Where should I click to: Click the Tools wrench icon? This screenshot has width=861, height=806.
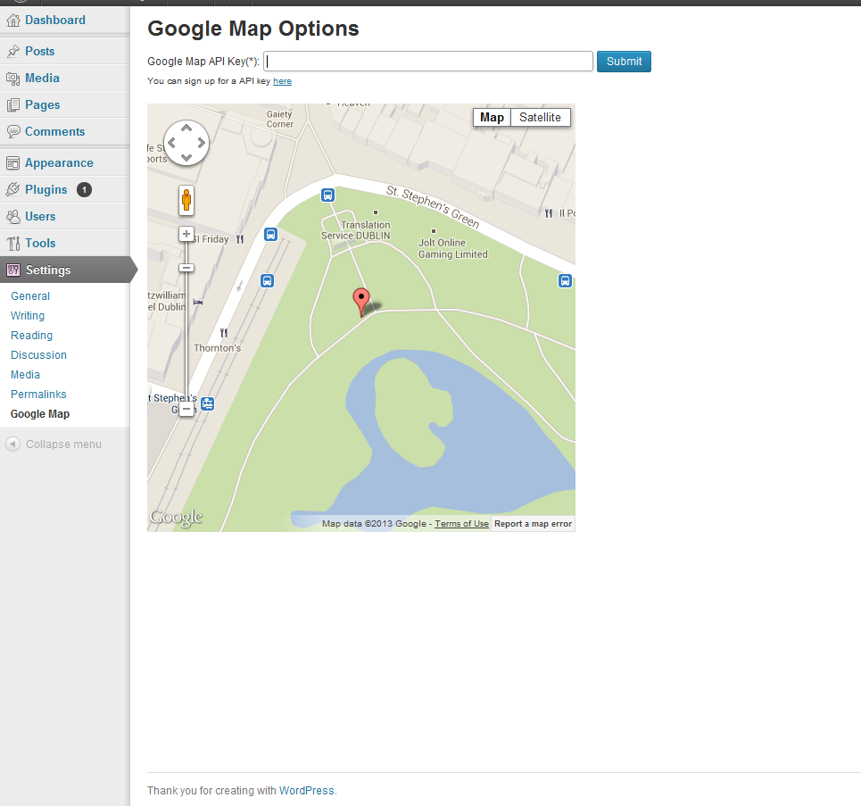13,244
